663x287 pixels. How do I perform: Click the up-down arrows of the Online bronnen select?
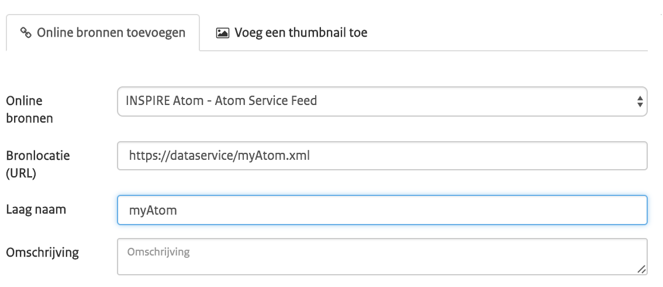click(x=640, y=101)
